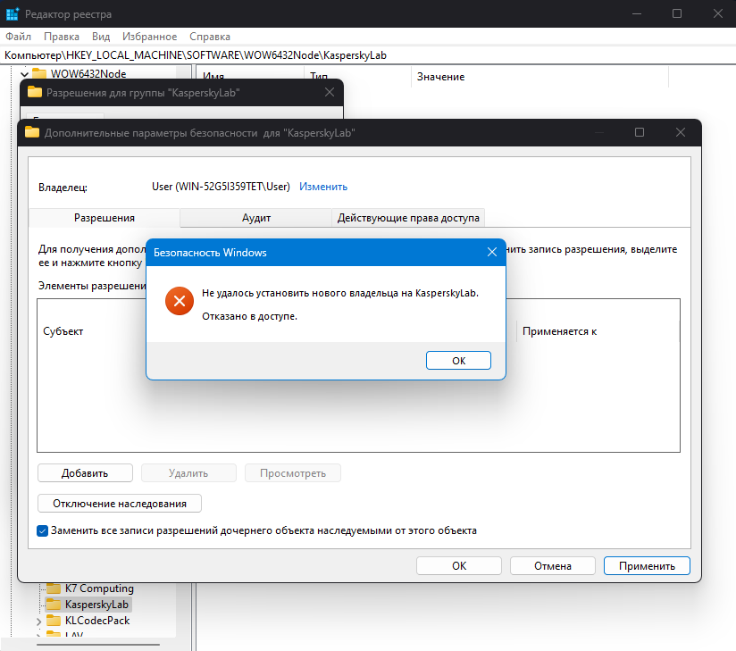Click folder icon in advanced security title bar
Viewport: 736px width, 651px height.
tap(32, 132)
